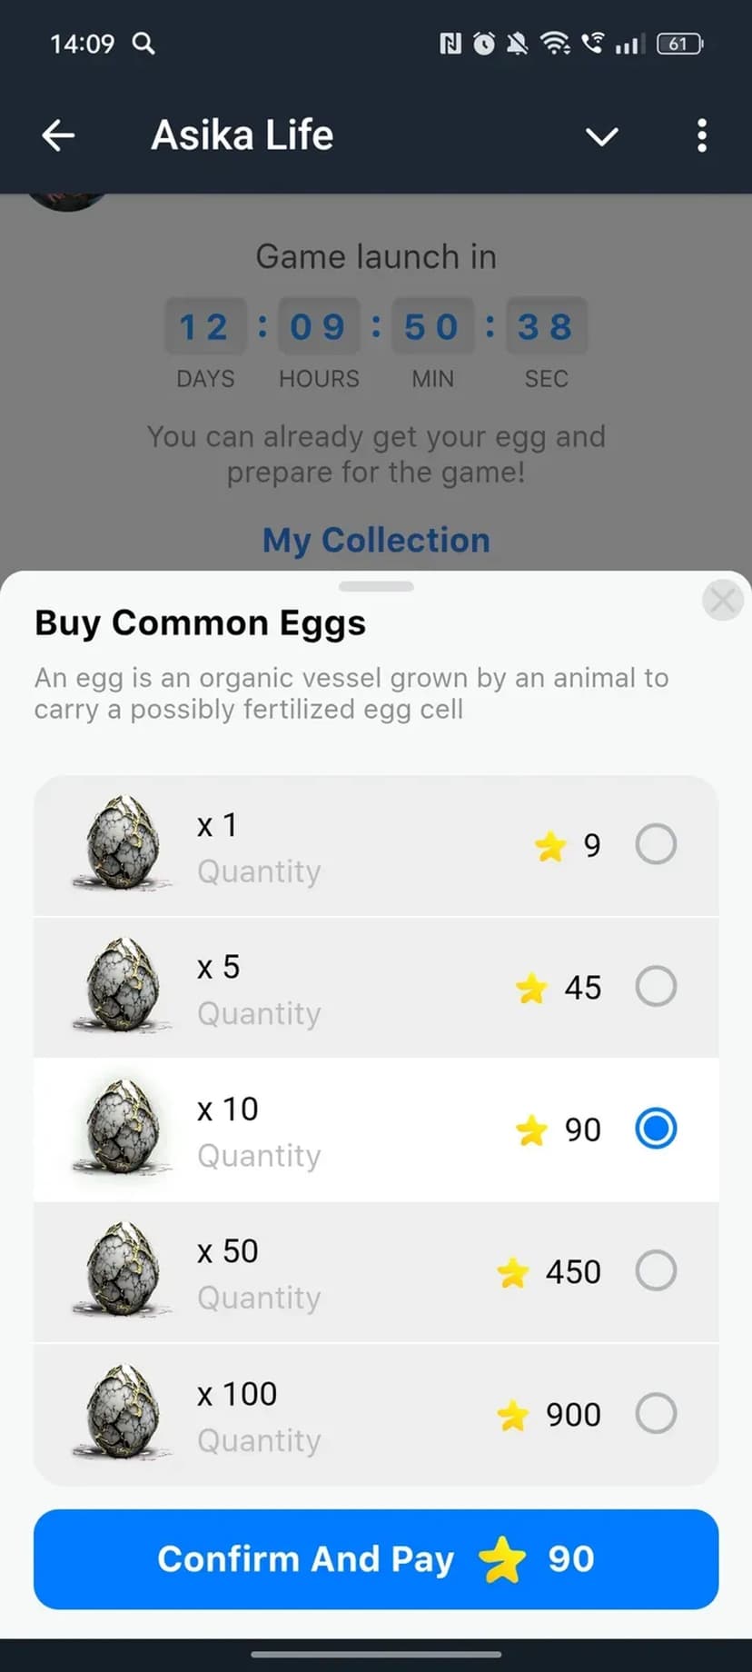The width and height of the screenshot is (752, 1672).
Task: Tap the star icon beside price 900
Action: (x=513, y=1415)
